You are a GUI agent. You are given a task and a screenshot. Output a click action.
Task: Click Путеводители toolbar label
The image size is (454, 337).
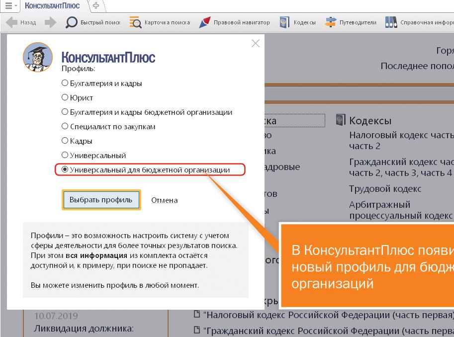[x=358, y=22]
